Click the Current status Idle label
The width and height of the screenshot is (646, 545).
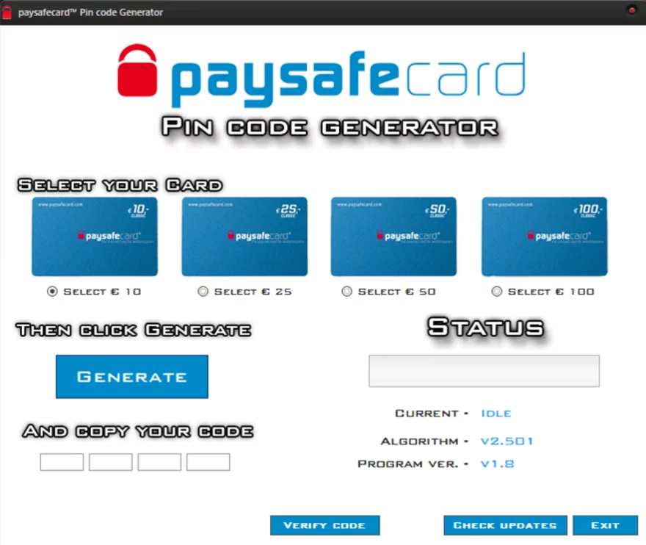tap(496, 414)
